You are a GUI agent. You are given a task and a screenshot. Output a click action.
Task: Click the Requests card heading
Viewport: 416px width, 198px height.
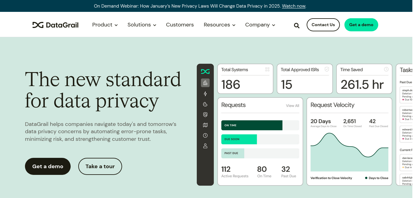234,105
